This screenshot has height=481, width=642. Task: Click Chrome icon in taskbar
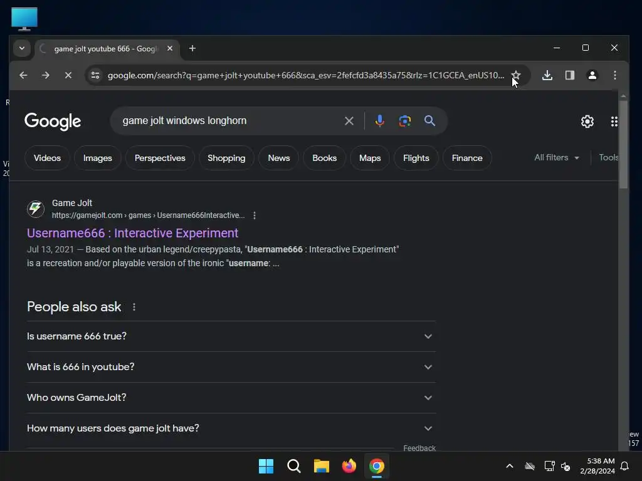click(x=377, y=466)
